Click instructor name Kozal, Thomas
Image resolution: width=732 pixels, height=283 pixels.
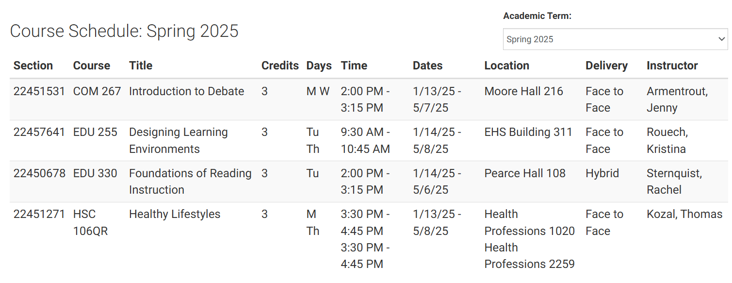(x=684, y=214)
